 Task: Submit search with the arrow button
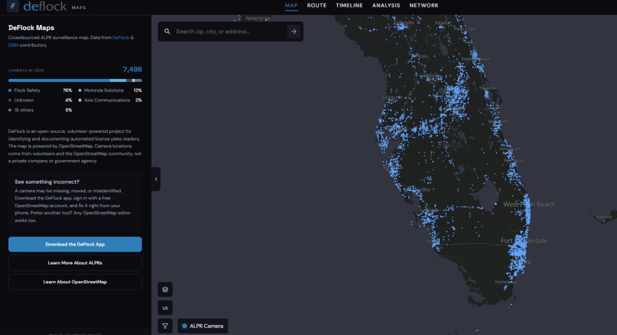pyautogui.click(x=294, y=31)
